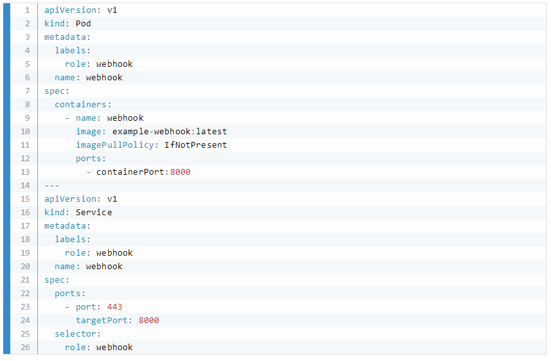Click line number 1 in gutter
Image resolution: width=551 pixels, height=361 pixels.
click(28, 10)
